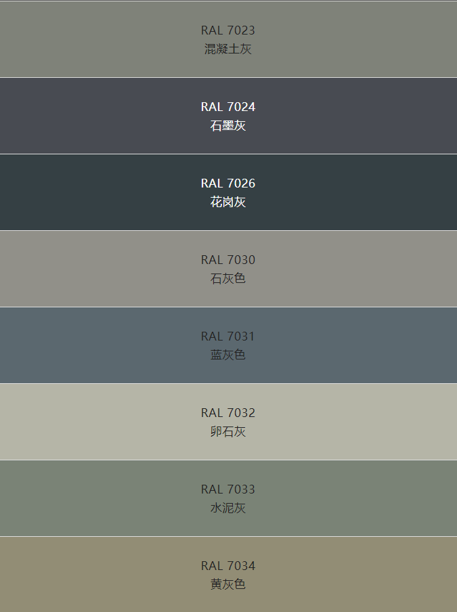457x612 pixels.
Task: Click the 卵石灰 color name label
Action: point(228,431)
